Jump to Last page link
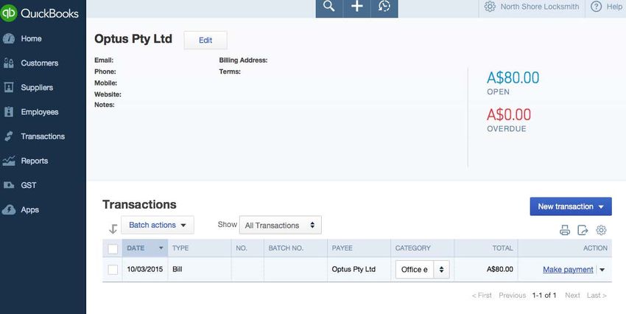626x314 pixels. 597,296
